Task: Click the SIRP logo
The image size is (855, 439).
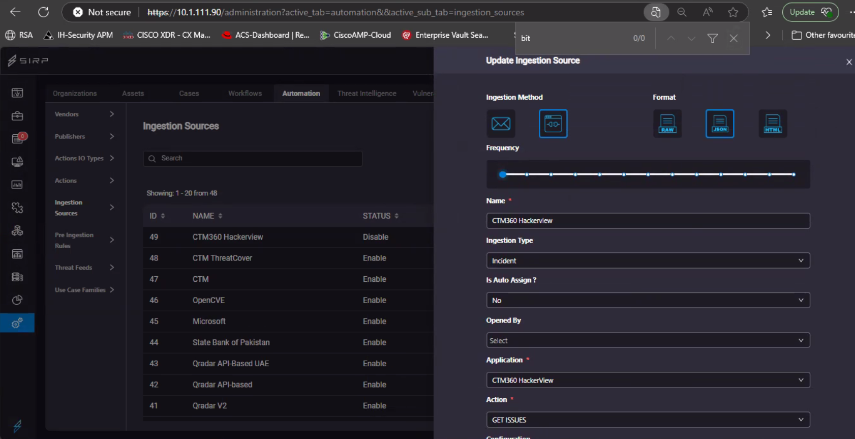Action: pos(28,61)
